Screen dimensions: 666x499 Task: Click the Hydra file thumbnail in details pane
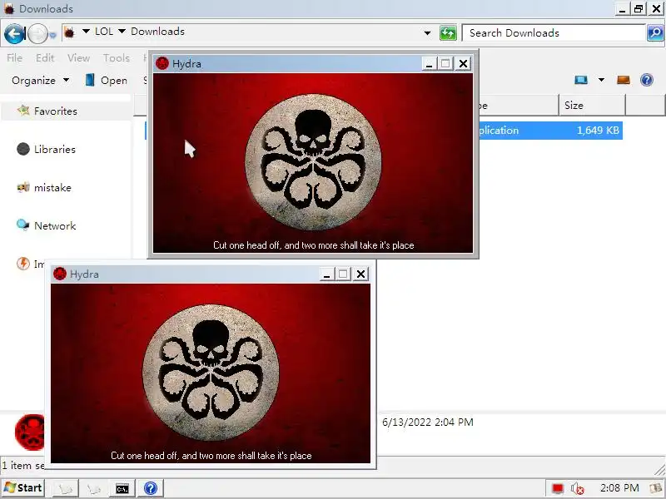[x=30, y=432]
